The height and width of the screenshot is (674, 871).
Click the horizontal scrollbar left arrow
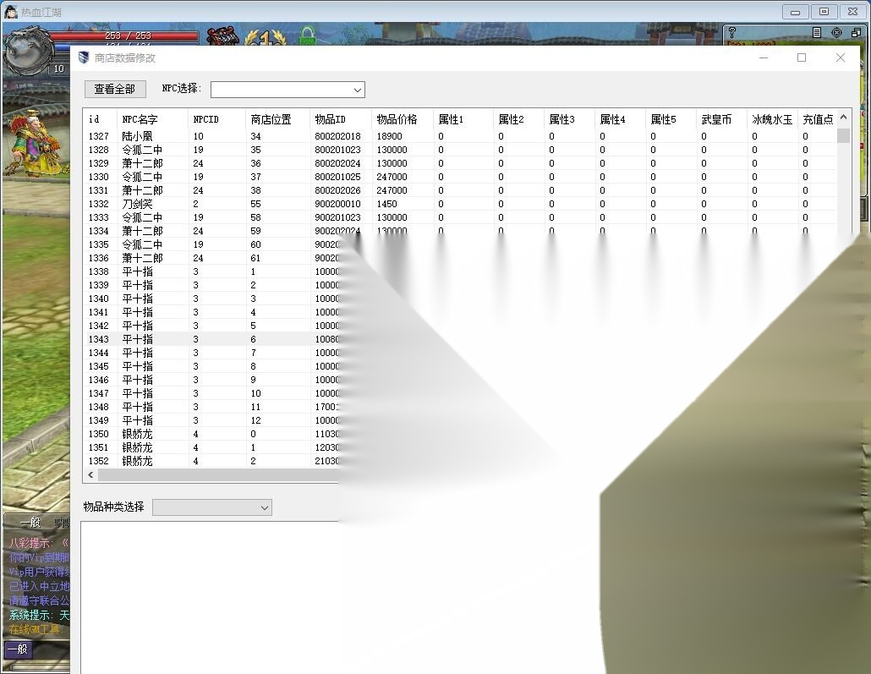[90, 474]
